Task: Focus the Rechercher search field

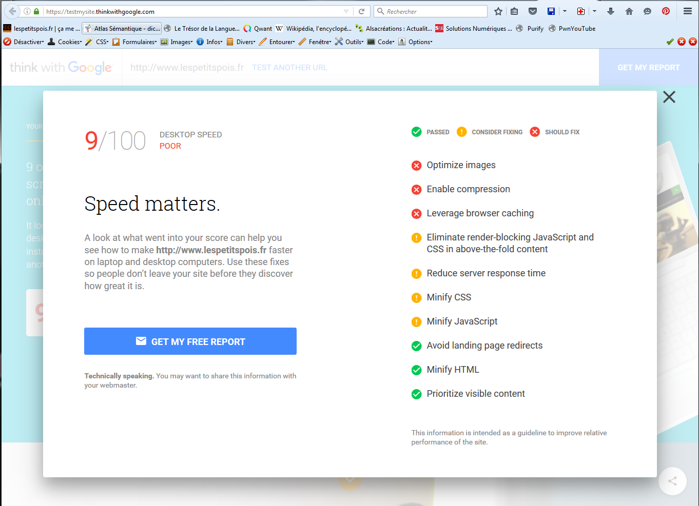Action: (x=434, y=11)
